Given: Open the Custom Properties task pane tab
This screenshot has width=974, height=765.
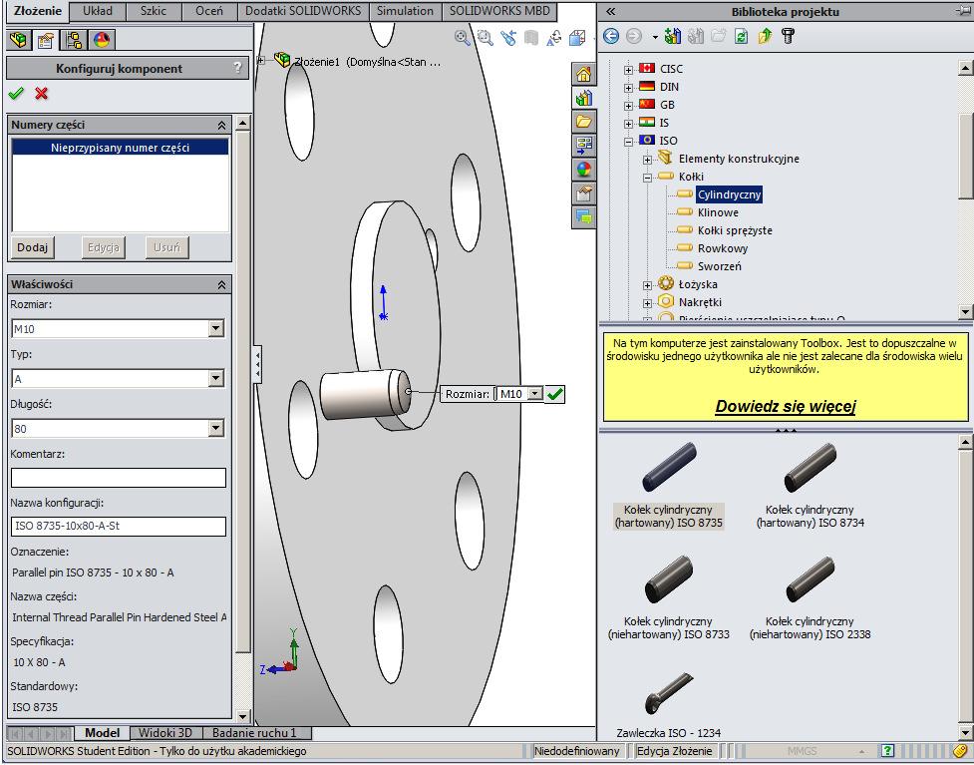Looking at the screenshot, I should (x=584, y=193).
